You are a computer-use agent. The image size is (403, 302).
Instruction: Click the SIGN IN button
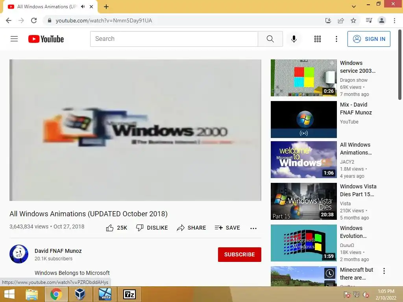coord(368,39)
